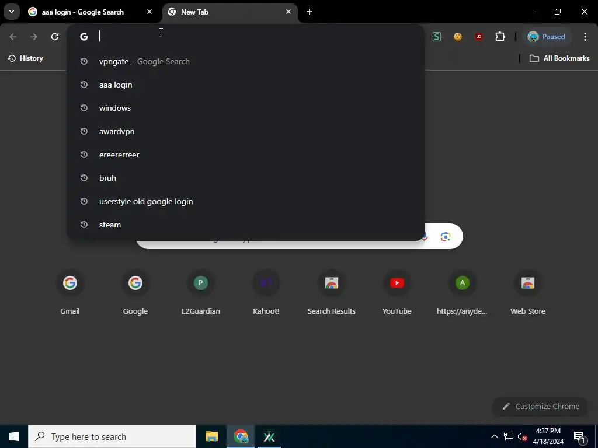Click the Google G icon in address bar
Viewport: 598px width, 448px height.
click(84, 37)
